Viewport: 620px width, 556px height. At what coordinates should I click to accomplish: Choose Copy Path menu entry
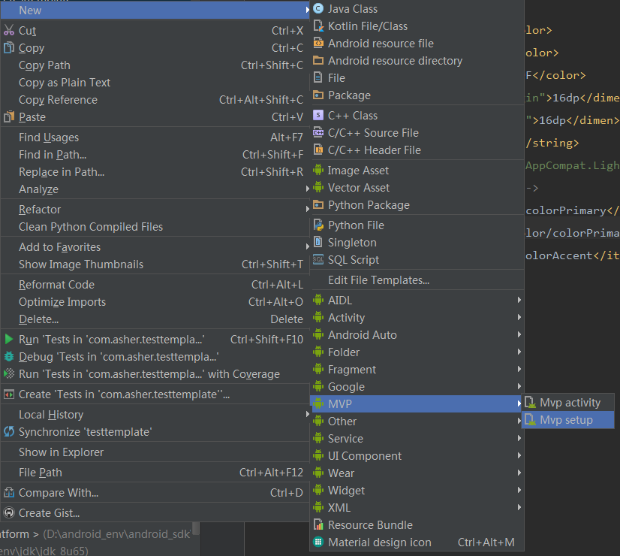tap(155, 65)
